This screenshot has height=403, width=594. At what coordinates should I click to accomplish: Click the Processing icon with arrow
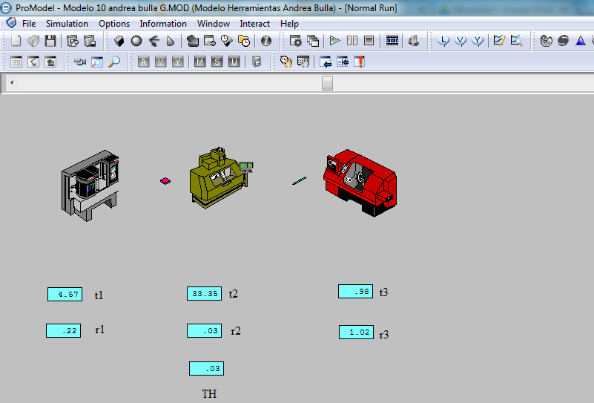tap(193, 41)
